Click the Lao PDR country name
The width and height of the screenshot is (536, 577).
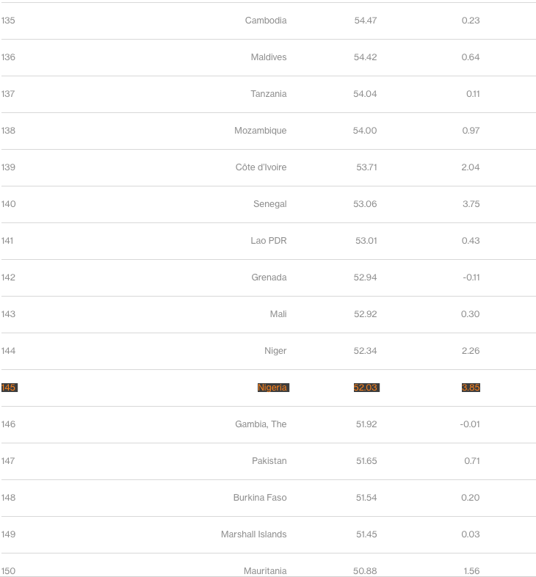point(269,241)
